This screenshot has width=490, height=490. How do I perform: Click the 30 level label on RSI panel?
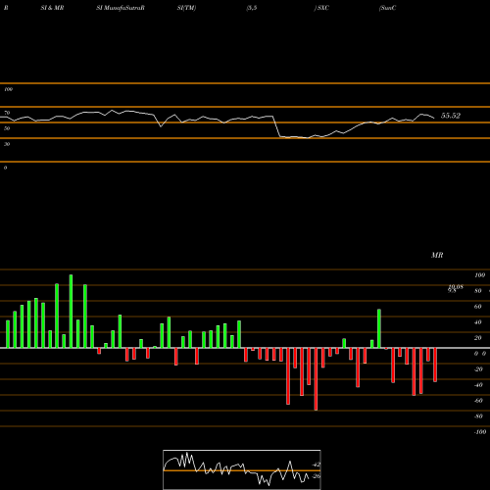tap(7, 144)
